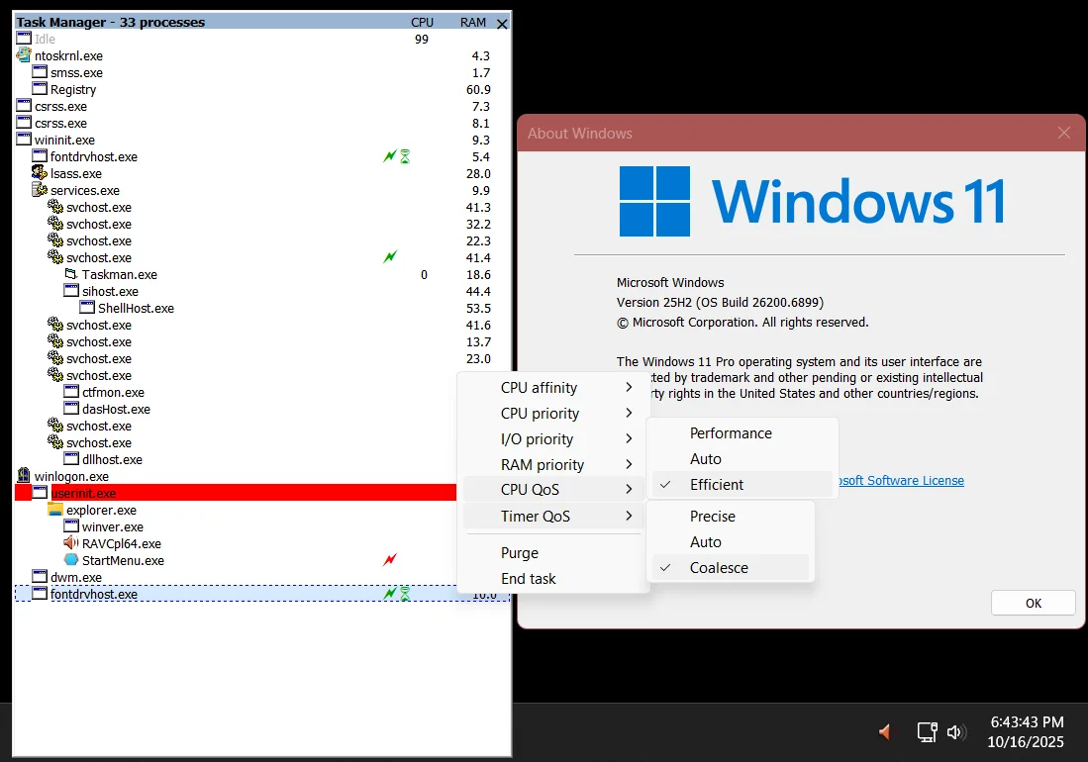Image resolution: width=1088 pixels, height=762 pixels.
Task: Expand the RAM priority submenu
Action: point(553,464)
